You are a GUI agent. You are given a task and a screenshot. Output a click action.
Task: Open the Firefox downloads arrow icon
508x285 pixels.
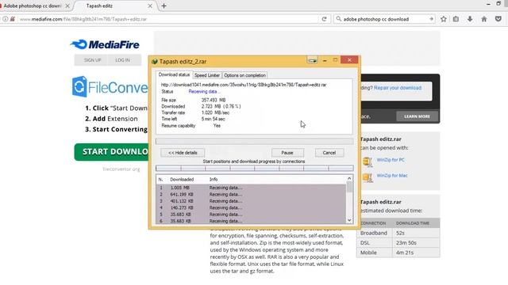pyautogui.click(x=470, y=19)
